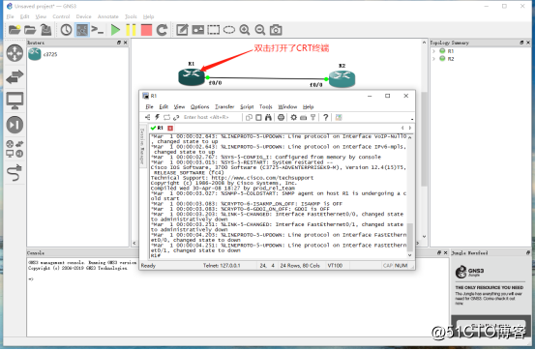The height and width of the screenshot is (350, 536).
Task: Click the New blank project icon
Action: pyautogui.click(x=15, y=30)
